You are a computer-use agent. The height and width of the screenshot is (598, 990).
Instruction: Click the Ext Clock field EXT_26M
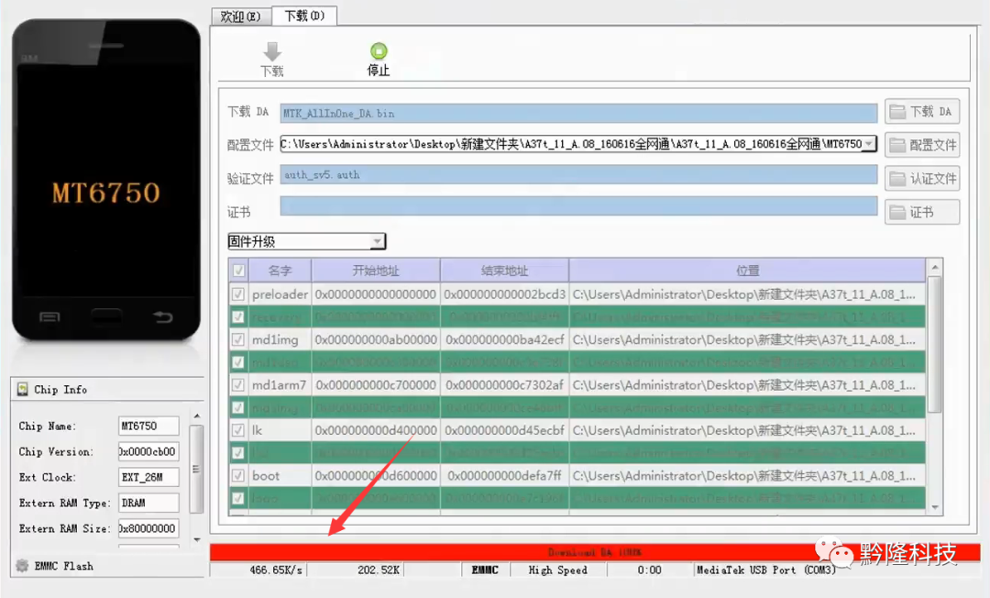[x=148, y=477]
